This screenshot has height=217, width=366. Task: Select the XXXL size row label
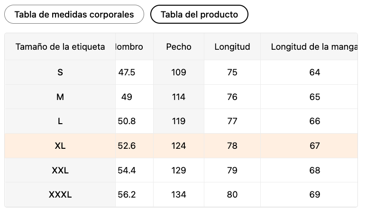(x=60, y=195)
